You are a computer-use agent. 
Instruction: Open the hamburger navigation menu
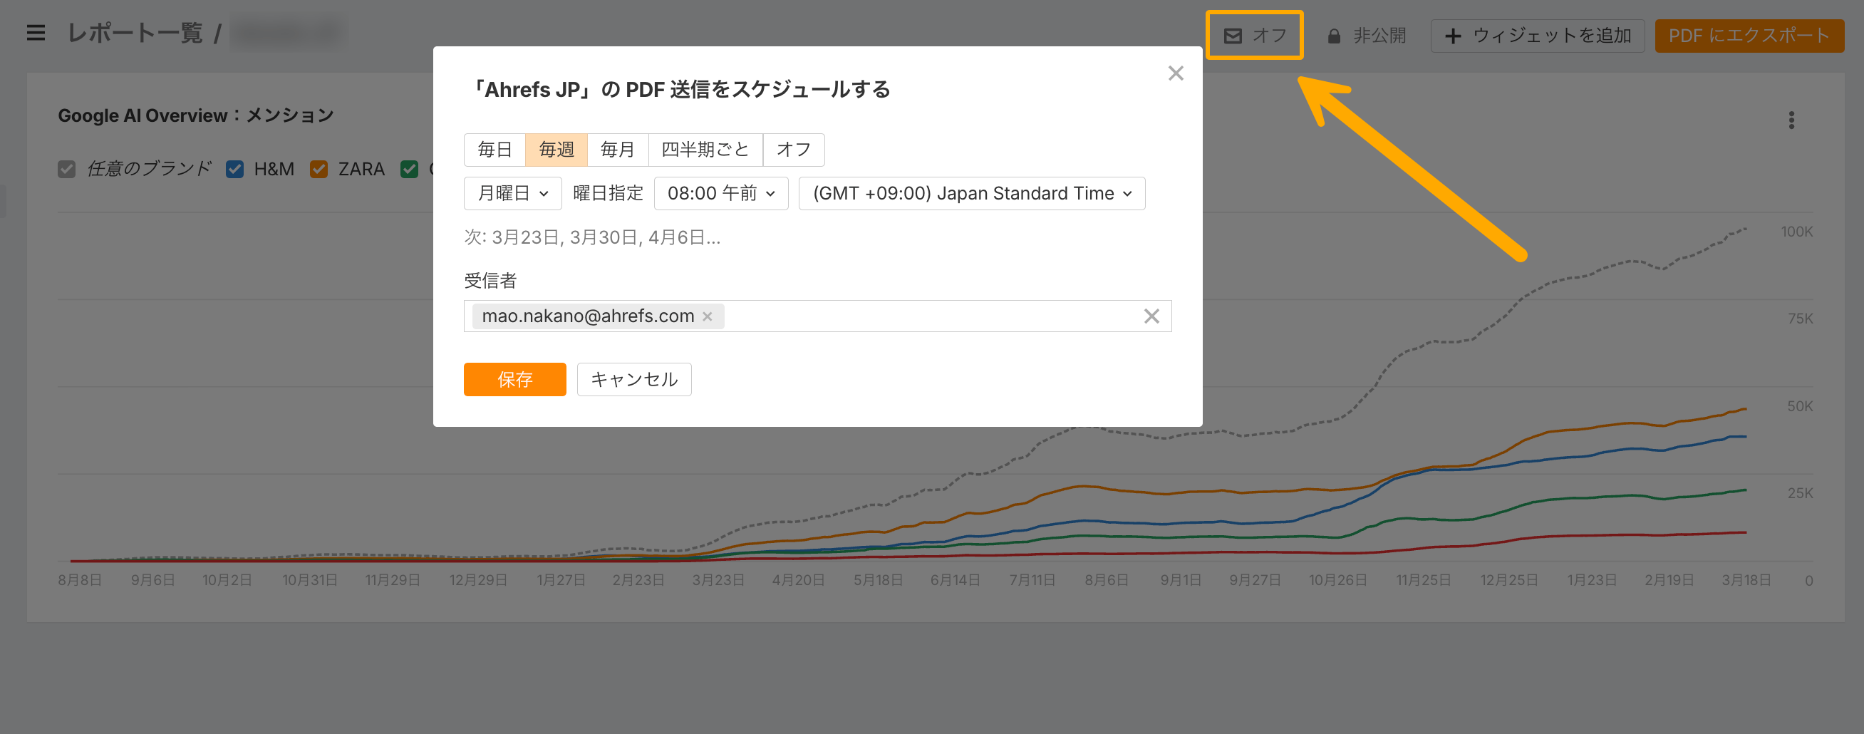pos(36,33)
